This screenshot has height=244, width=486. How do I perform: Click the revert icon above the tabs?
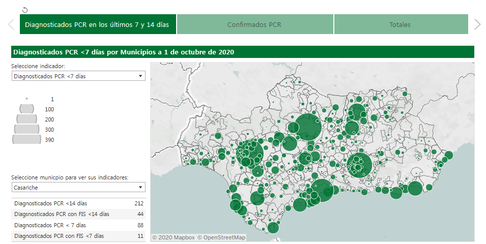click(x=25, y=10)
